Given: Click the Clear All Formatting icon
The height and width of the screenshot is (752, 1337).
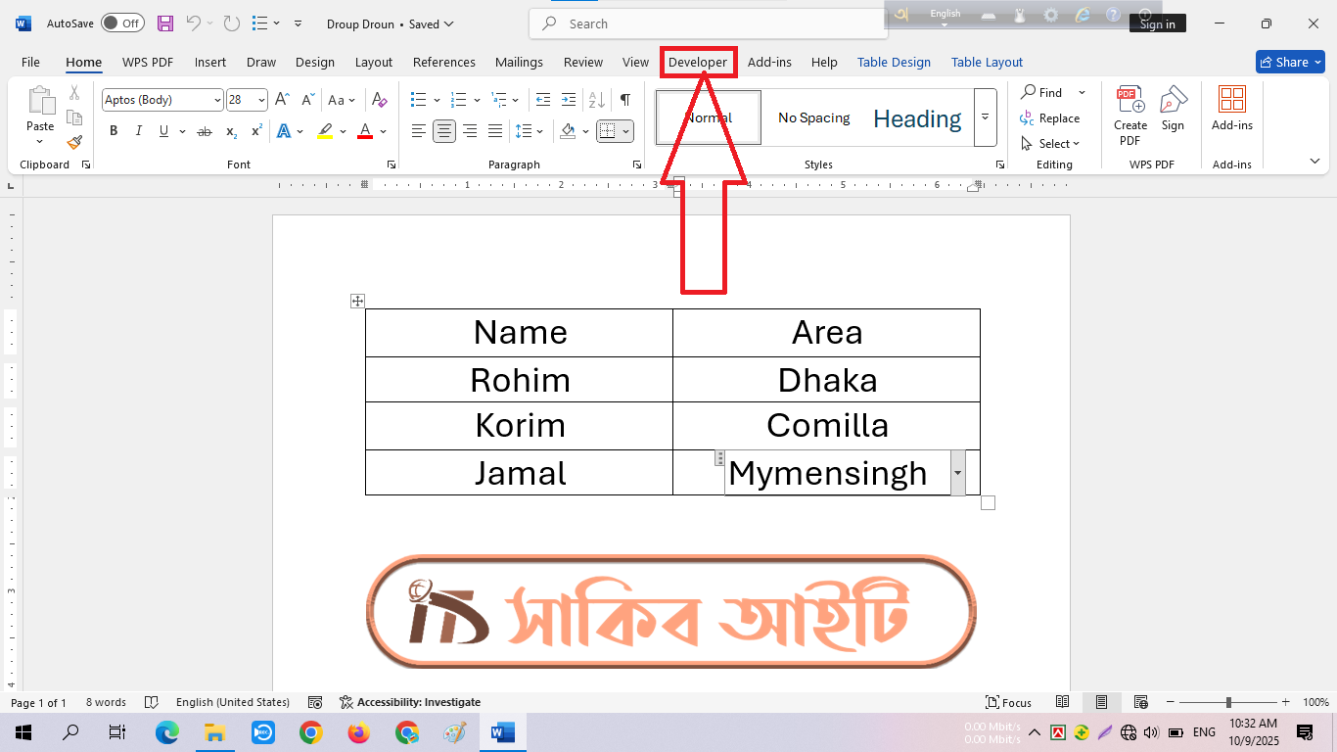Looking at the screenshot, I should pyautogui.click(x=380, y=100).
